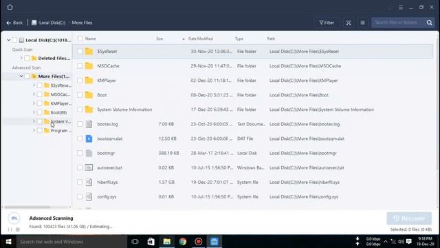Select the autoexec.bat file name
This screenshot has width=440, height=248.
tap(110, 167)
